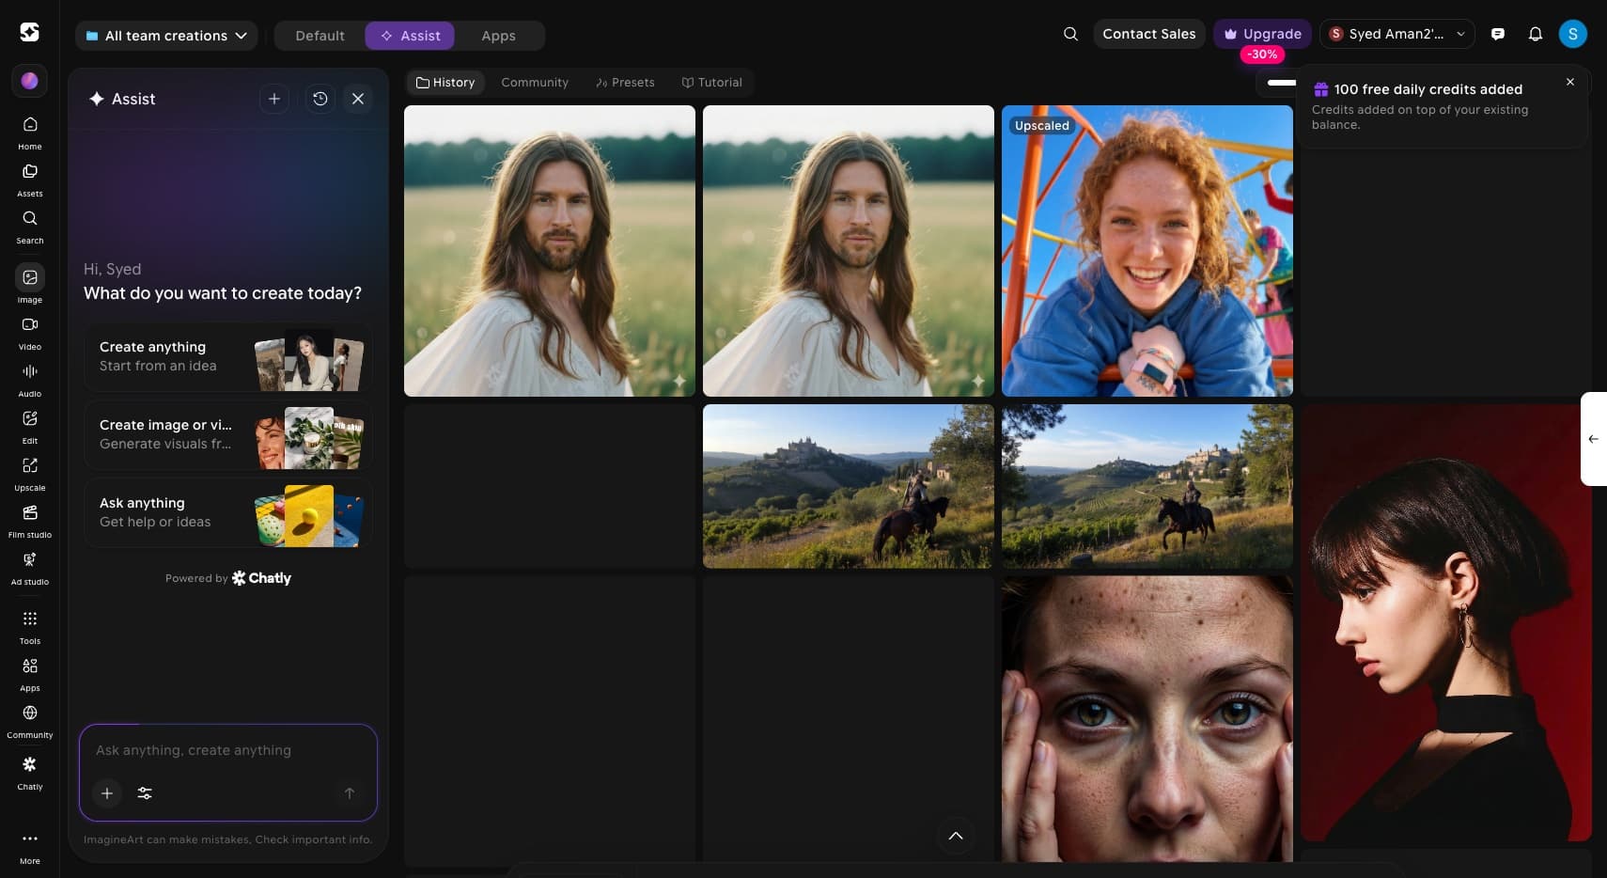Dismiss the free daily credits notification
The width and height of the screenshot is (1607, 878).
pyautogui.click(x=1570, y=82)
